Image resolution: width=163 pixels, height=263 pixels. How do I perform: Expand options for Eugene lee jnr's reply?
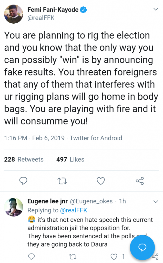coord(156,201)
